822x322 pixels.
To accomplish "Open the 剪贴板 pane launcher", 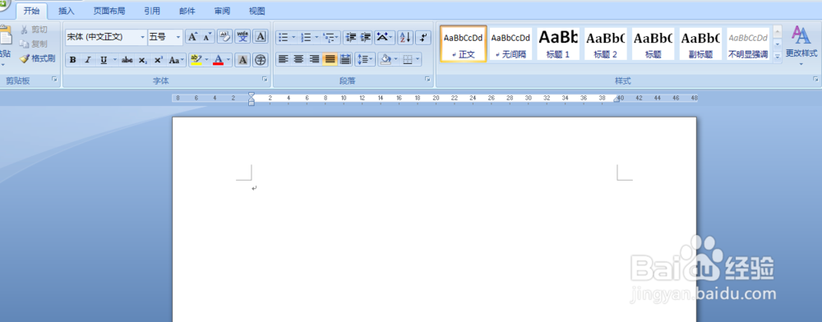I will pos(54,80).
